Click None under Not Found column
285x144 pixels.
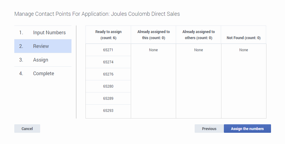point(243,50)
